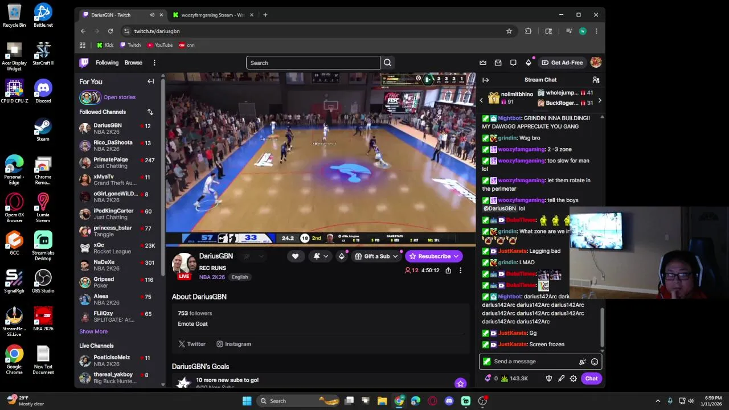This screenshot has width=729, height=410.
Task: Click the celebration icon in message box
Action: click(x=582, y=362)
